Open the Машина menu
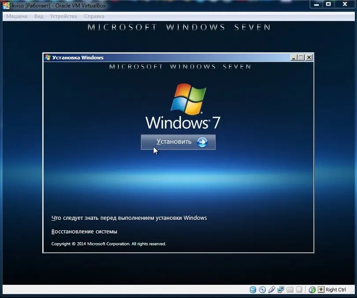 17,16
